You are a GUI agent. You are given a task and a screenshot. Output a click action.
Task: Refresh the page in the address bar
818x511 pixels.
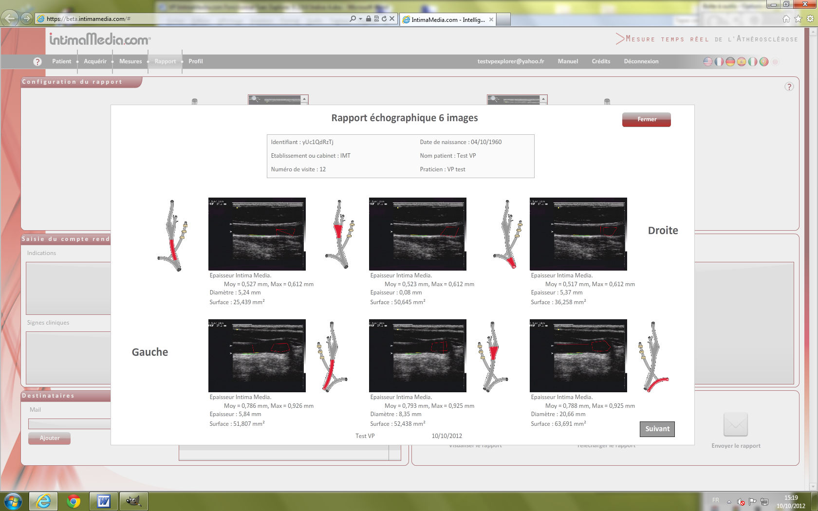(384, 19)
